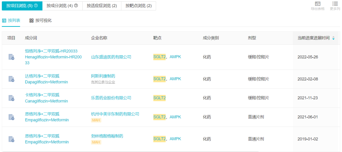Click project icon in the 勃林格殷格翰制药 row
The width and height of the screenshot is (342, 152).
point(11,139)
